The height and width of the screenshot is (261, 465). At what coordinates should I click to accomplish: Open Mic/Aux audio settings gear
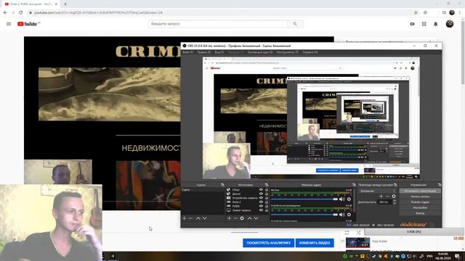[x=349, y=199]
